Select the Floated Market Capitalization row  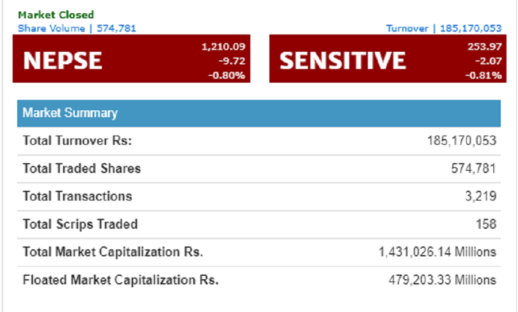pos(259,280)
